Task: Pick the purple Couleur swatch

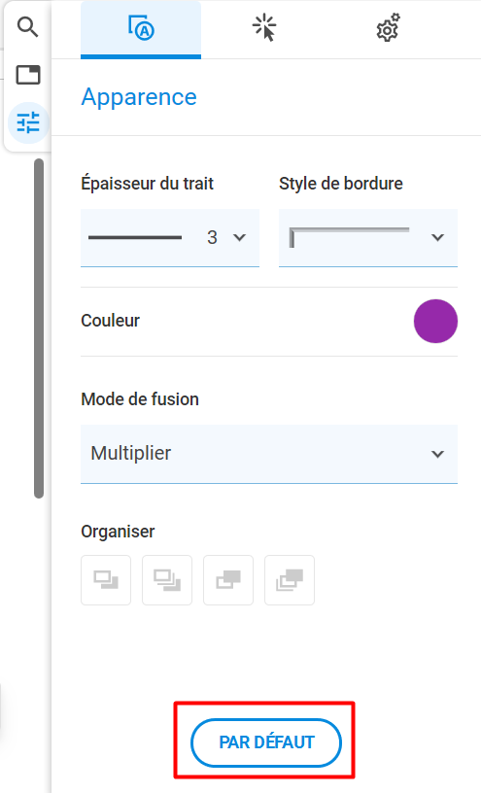Action: pyautogui.click(x=435, y=321)
